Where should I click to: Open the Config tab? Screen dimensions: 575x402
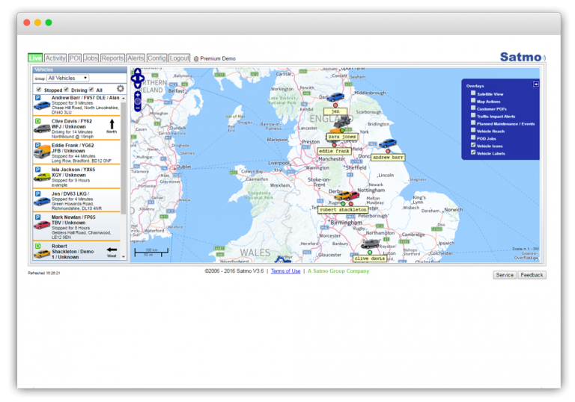tap(157, 58)
